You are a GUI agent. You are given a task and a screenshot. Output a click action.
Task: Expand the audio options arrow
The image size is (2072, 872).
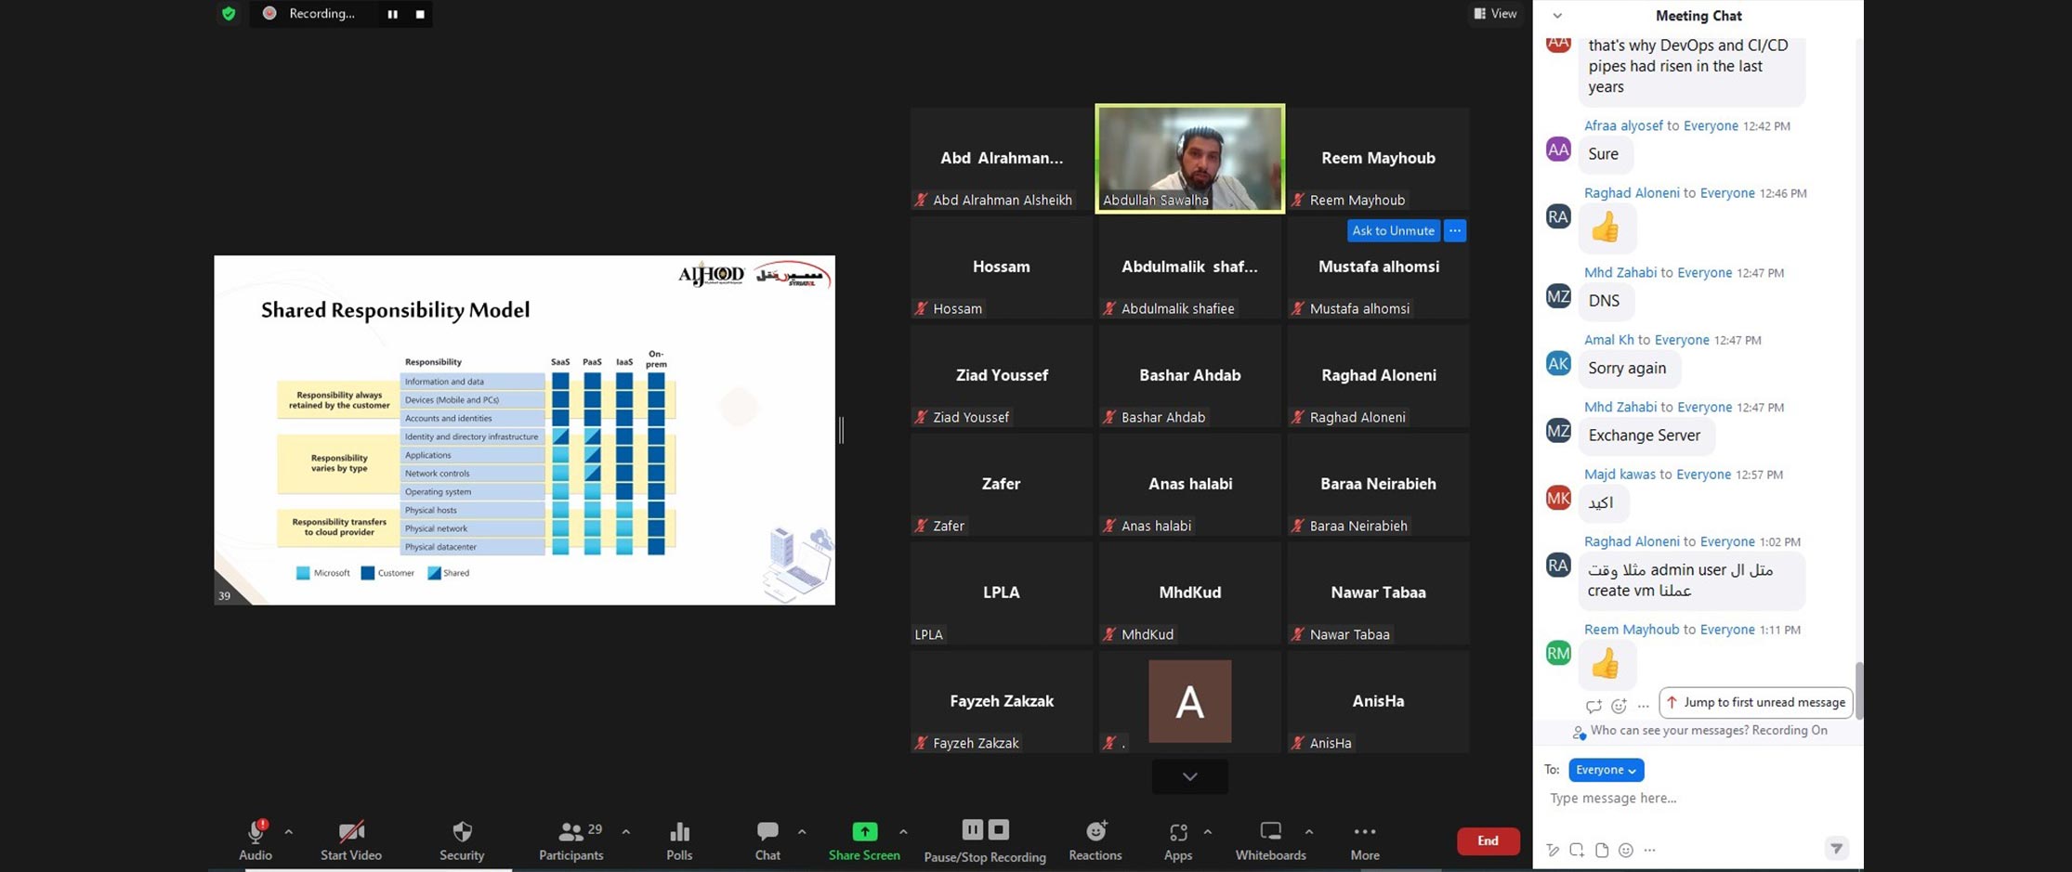(x=289, y=831)
